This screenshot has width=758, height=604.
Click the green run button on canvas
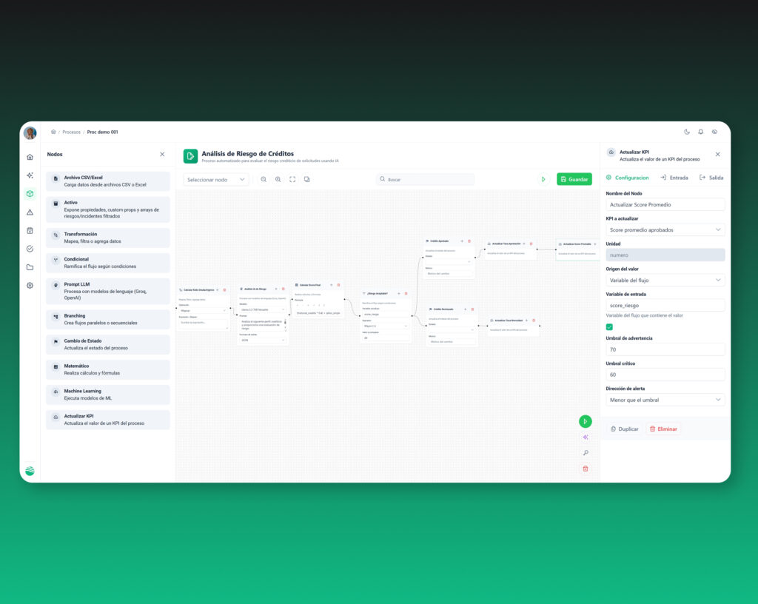click(x=586, y=421)
